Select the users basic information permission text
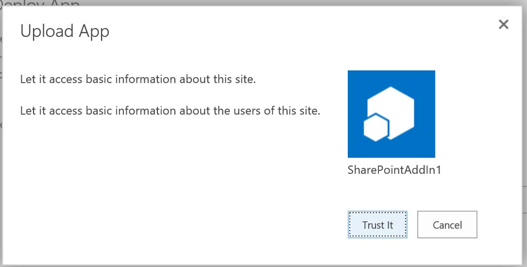This screenshot has width=527, height=267. tap(170, 111)
